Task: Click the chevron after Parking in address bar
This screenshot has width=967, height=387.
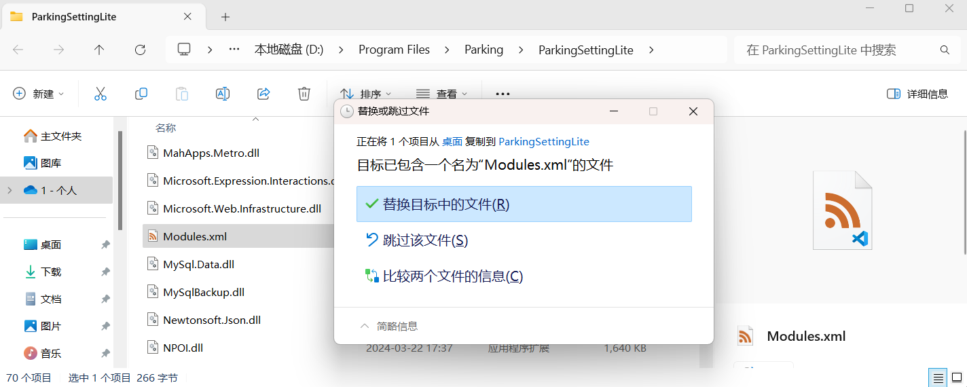Action: 521,50
